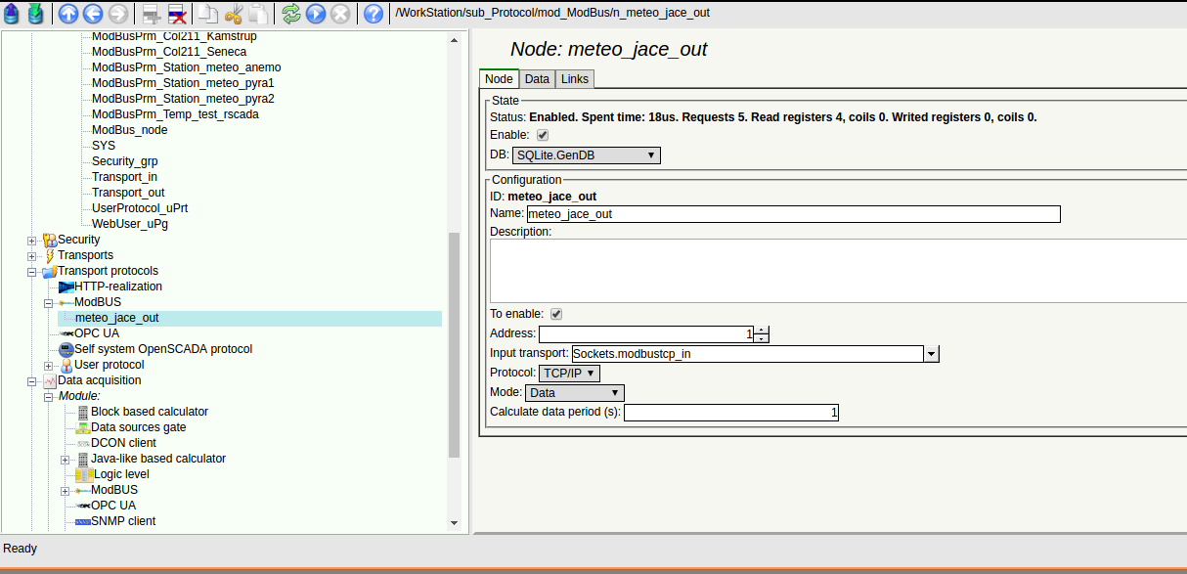Viewport: 1187px width, 574px height.
Task: Switch to the Links tab
Action: point(574,79)
